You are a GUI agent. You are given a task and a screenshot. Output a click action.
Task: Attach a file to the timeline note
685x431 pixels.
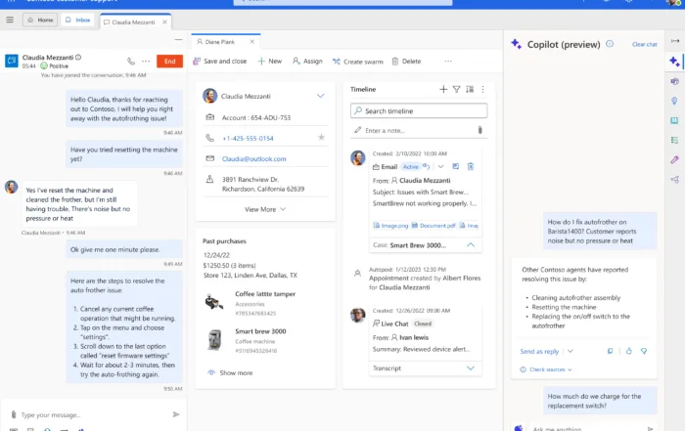pyautogui.click(x=479, y=130)
